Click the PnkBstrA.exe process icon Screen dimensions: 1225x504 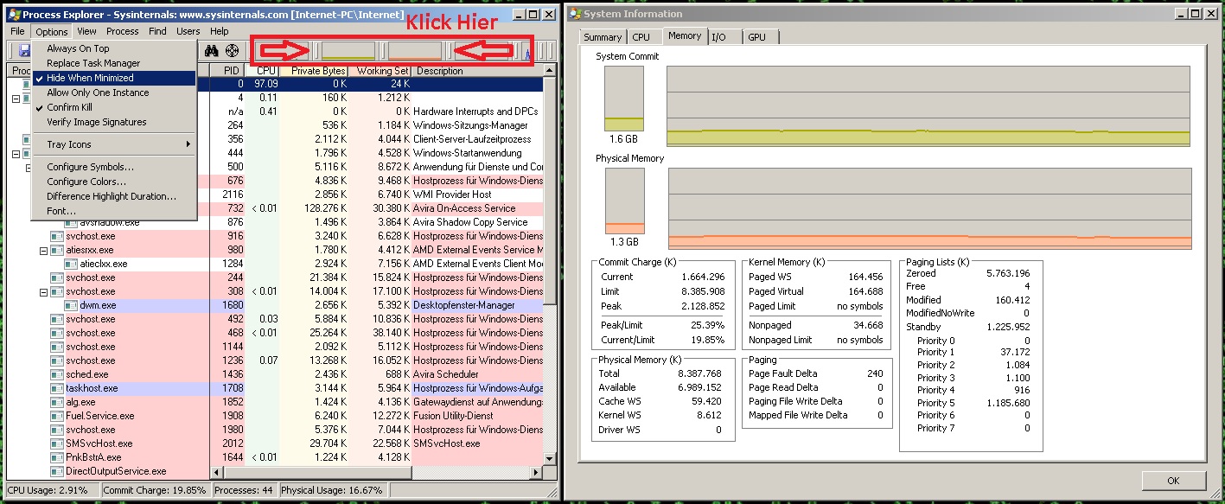[57, 457]
